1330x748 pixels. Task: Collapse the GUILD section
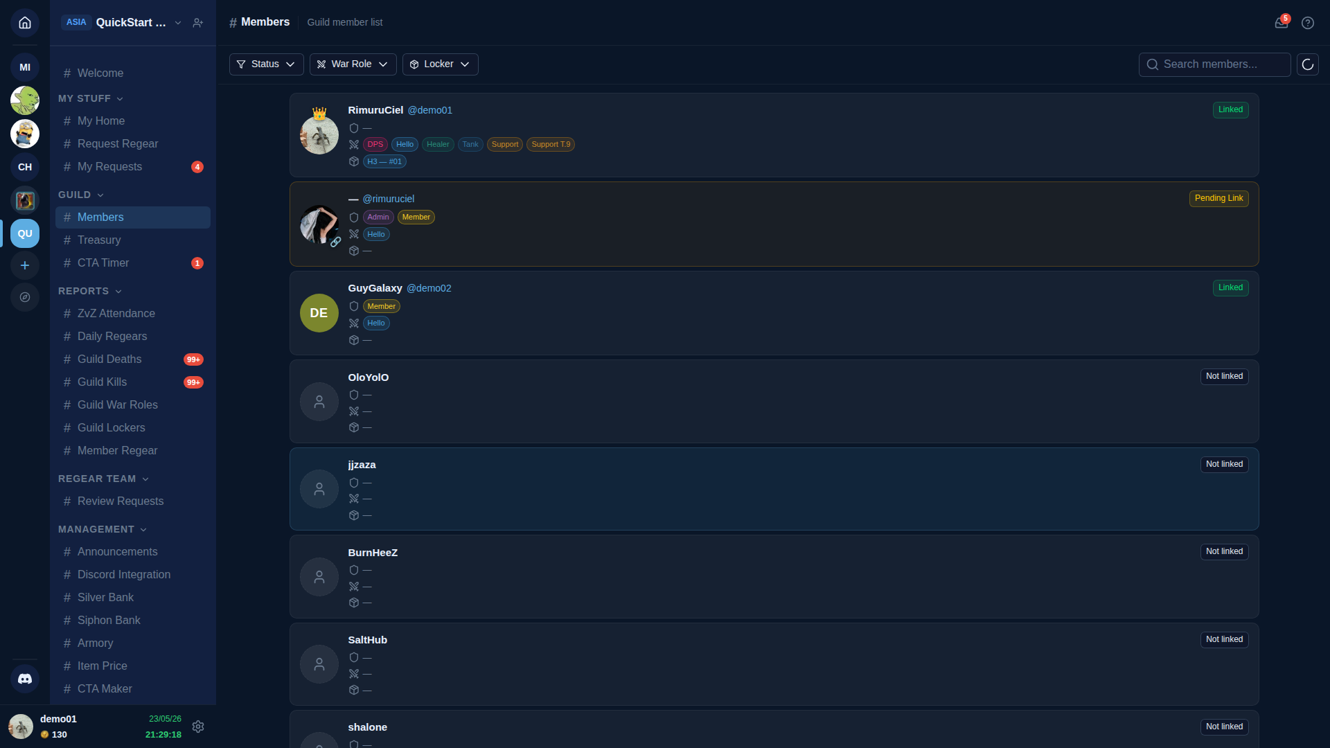[x=81, y=195]
